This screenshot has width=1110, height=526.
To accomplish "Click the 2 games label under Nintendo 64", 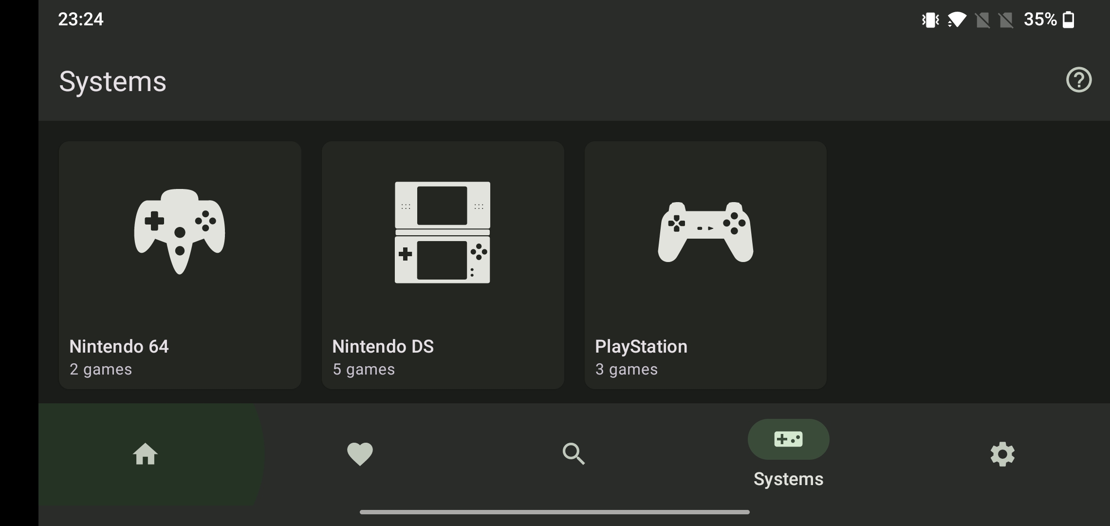I will pyautogui.click(x=100, y=369).
